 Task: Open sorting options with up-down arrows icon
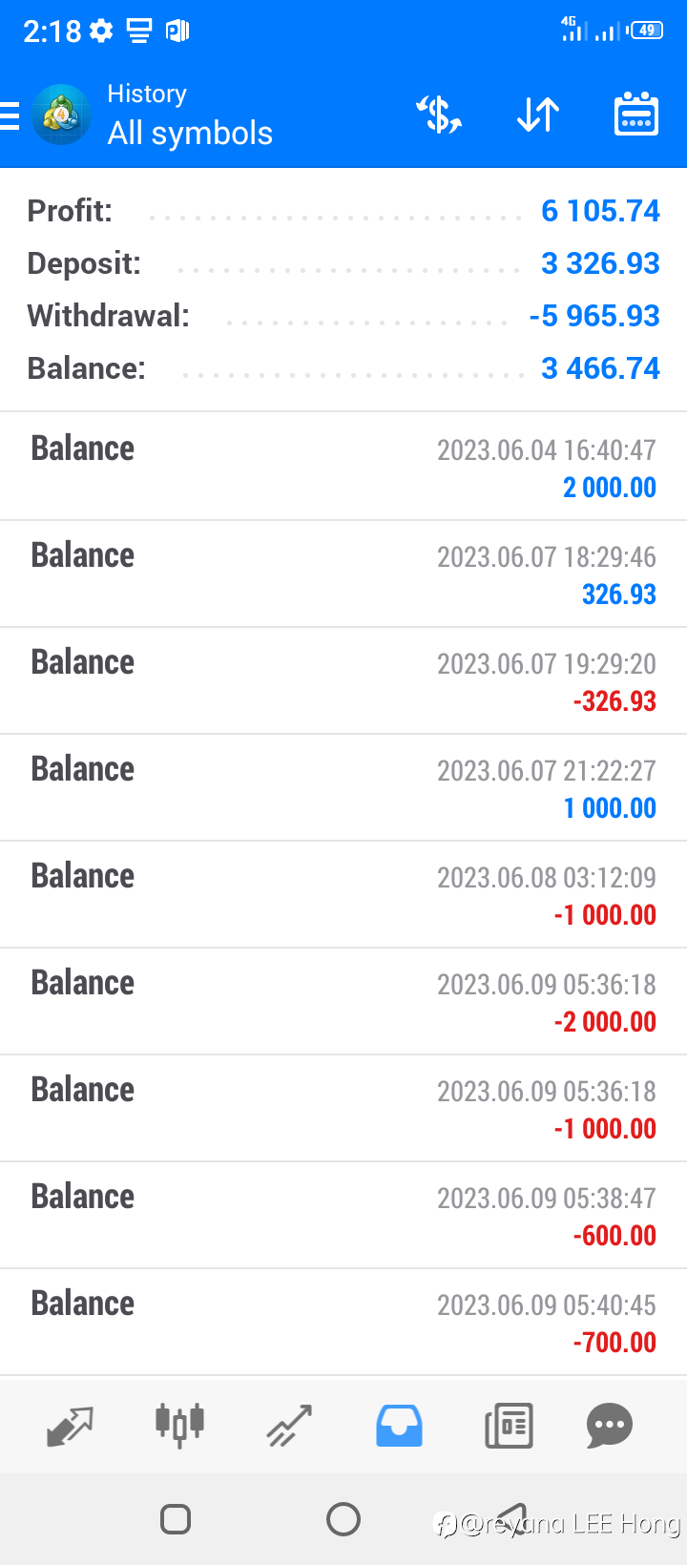point(538,115)
